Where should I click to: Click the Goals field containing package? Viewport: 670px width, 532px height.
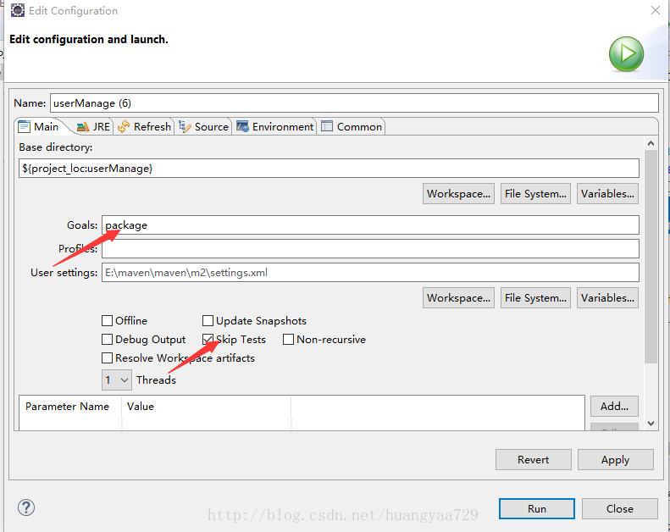point(370,225)
